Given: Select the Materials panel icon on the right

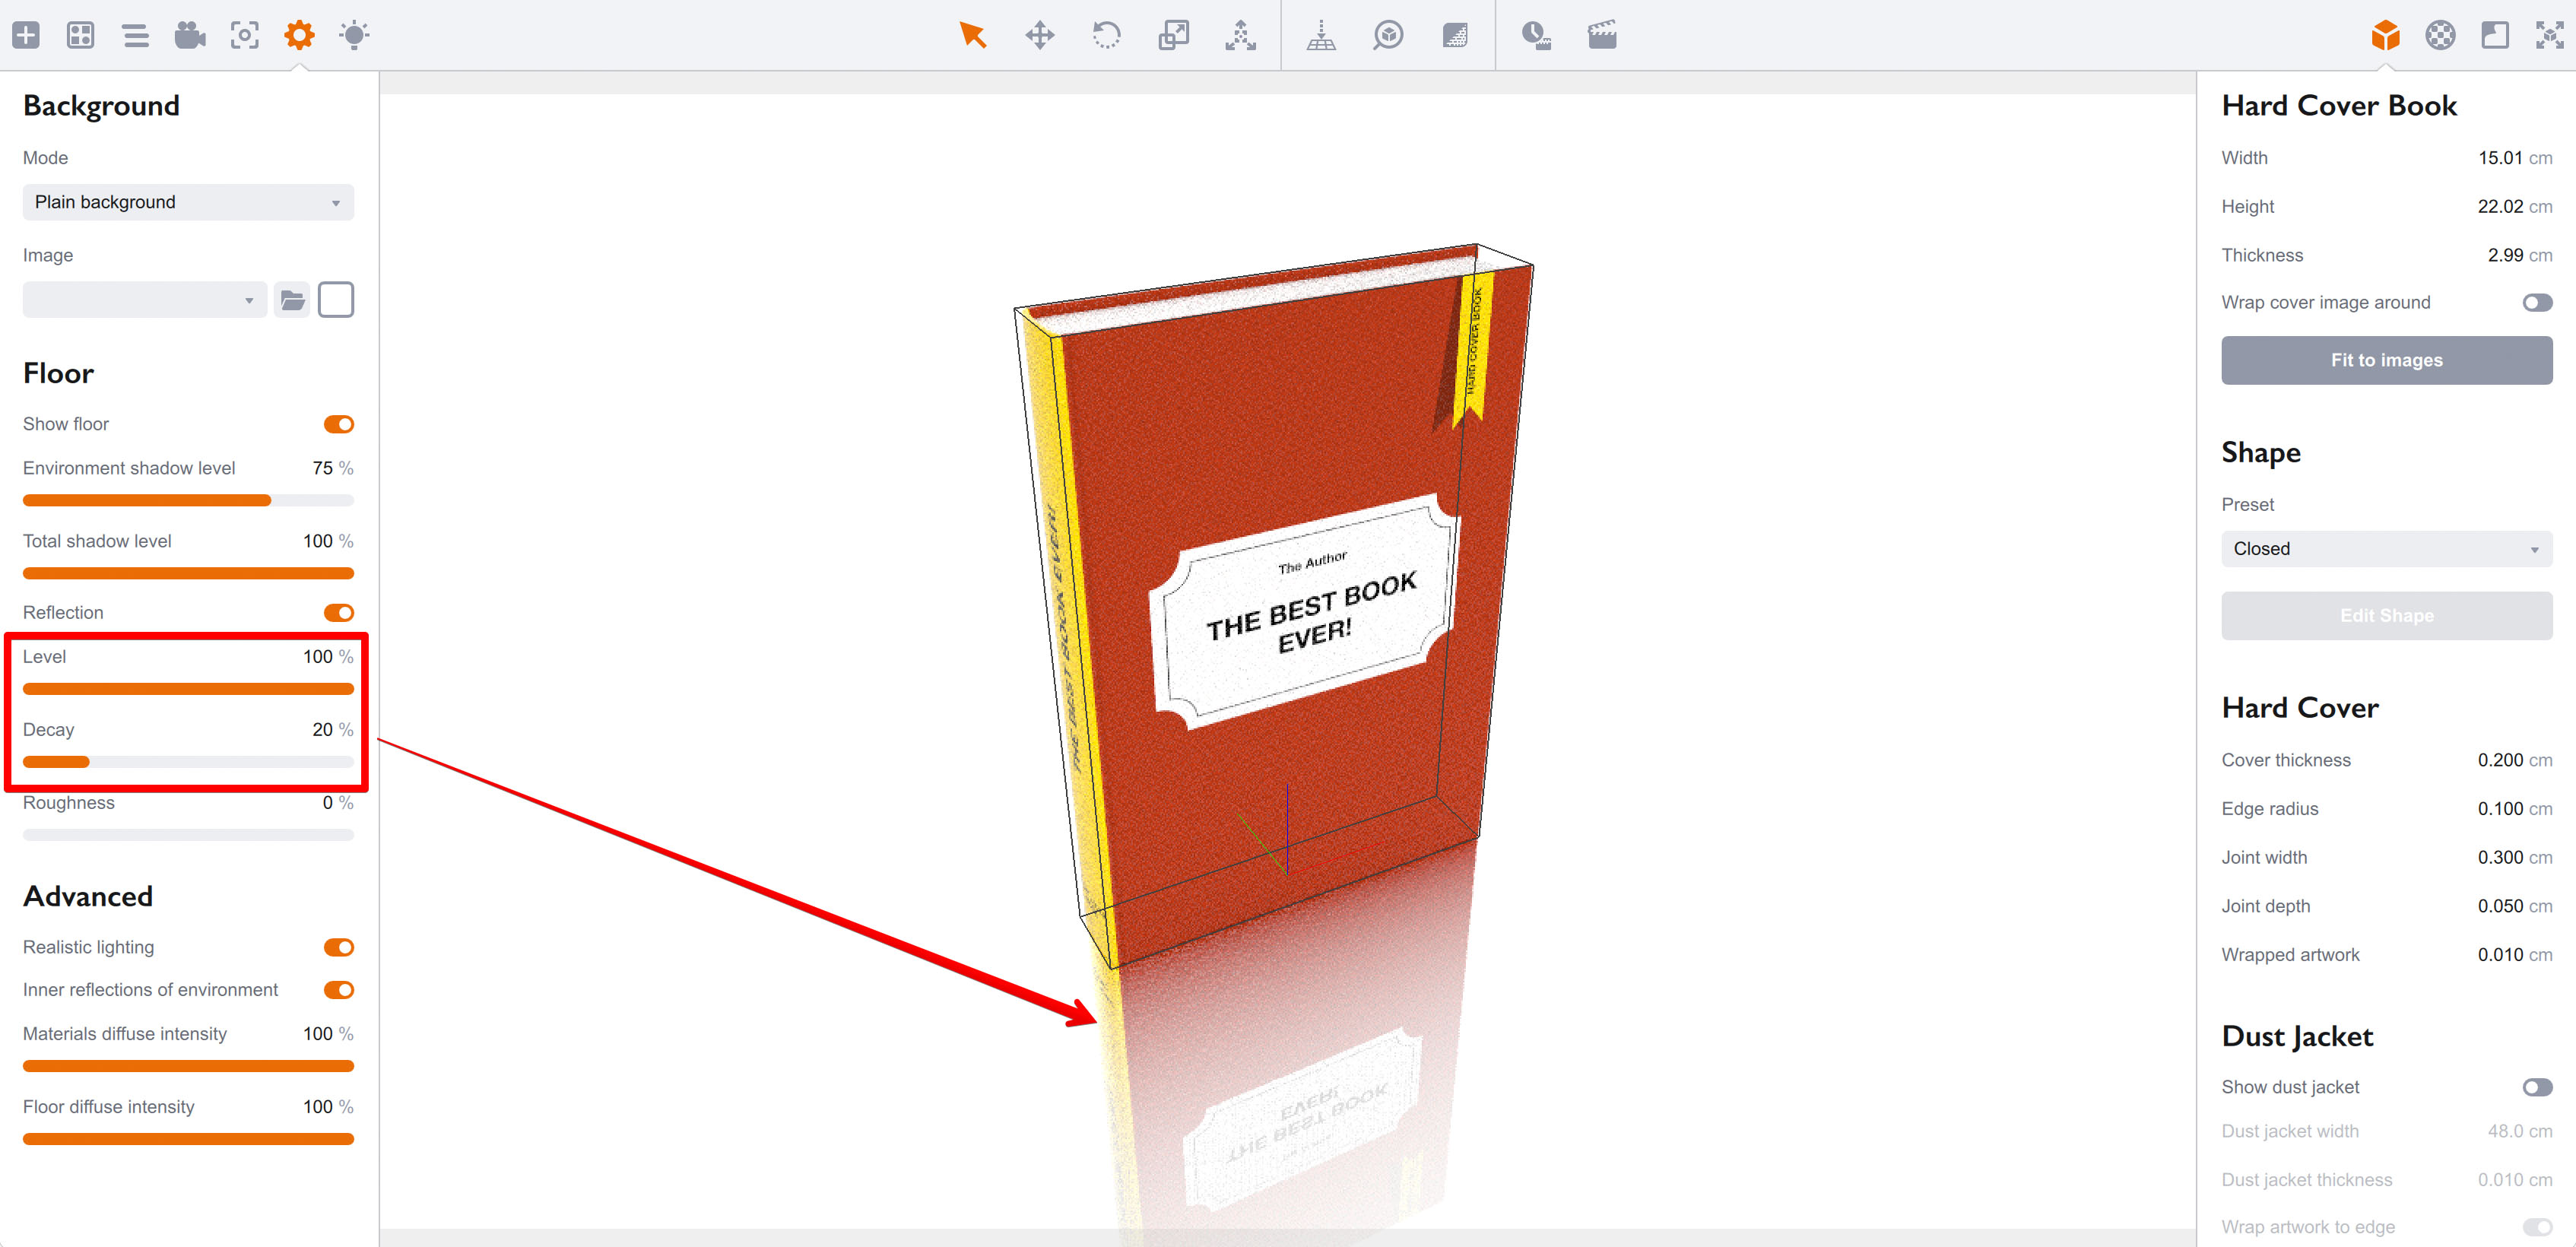Looking at the screenshot, I should coord(2440,35).
